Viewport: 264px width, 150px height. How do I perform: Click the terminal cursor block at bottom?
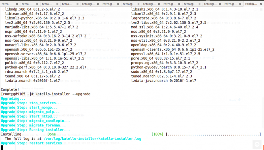point(2,147)
